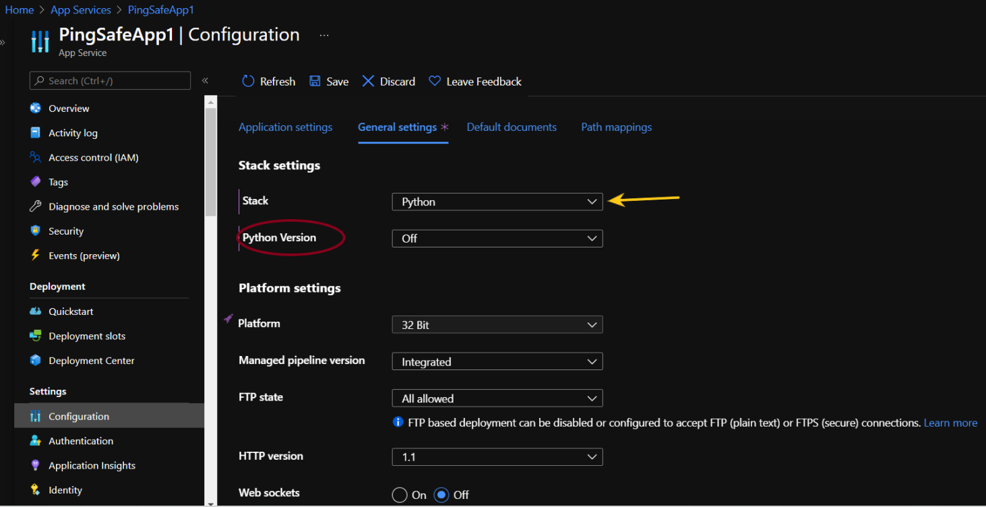Open the Deployment Center sidebar item
This screenshot has height=507, width=986.
[x=91, y=361]
